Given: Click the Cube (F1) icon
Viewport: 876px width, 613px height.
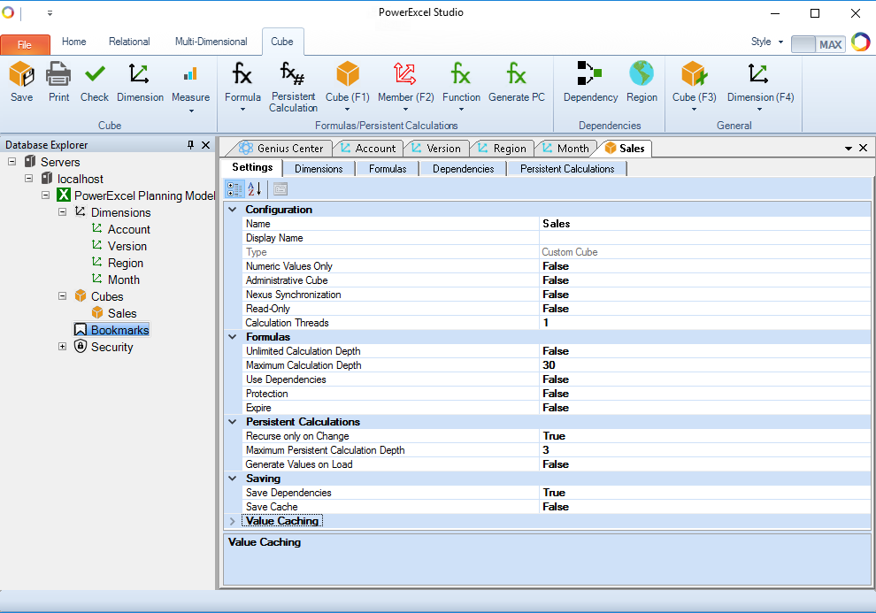Looking at the screenshot, I should pos(348,74).
